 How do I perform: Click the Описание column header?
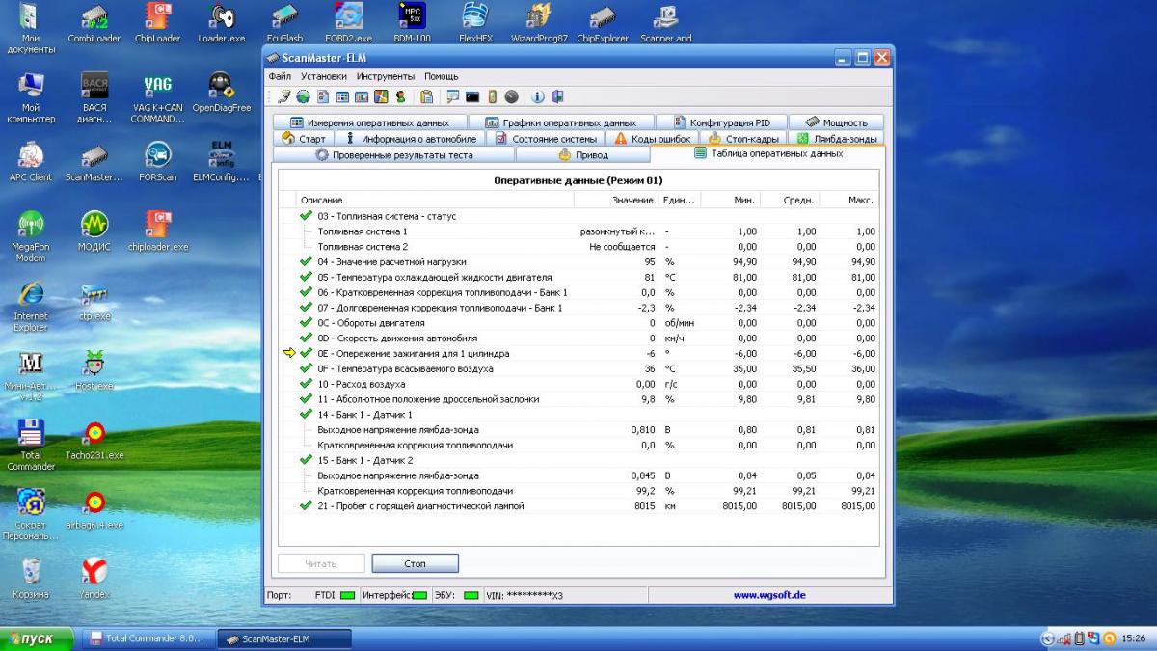click(x=435, y=200)
